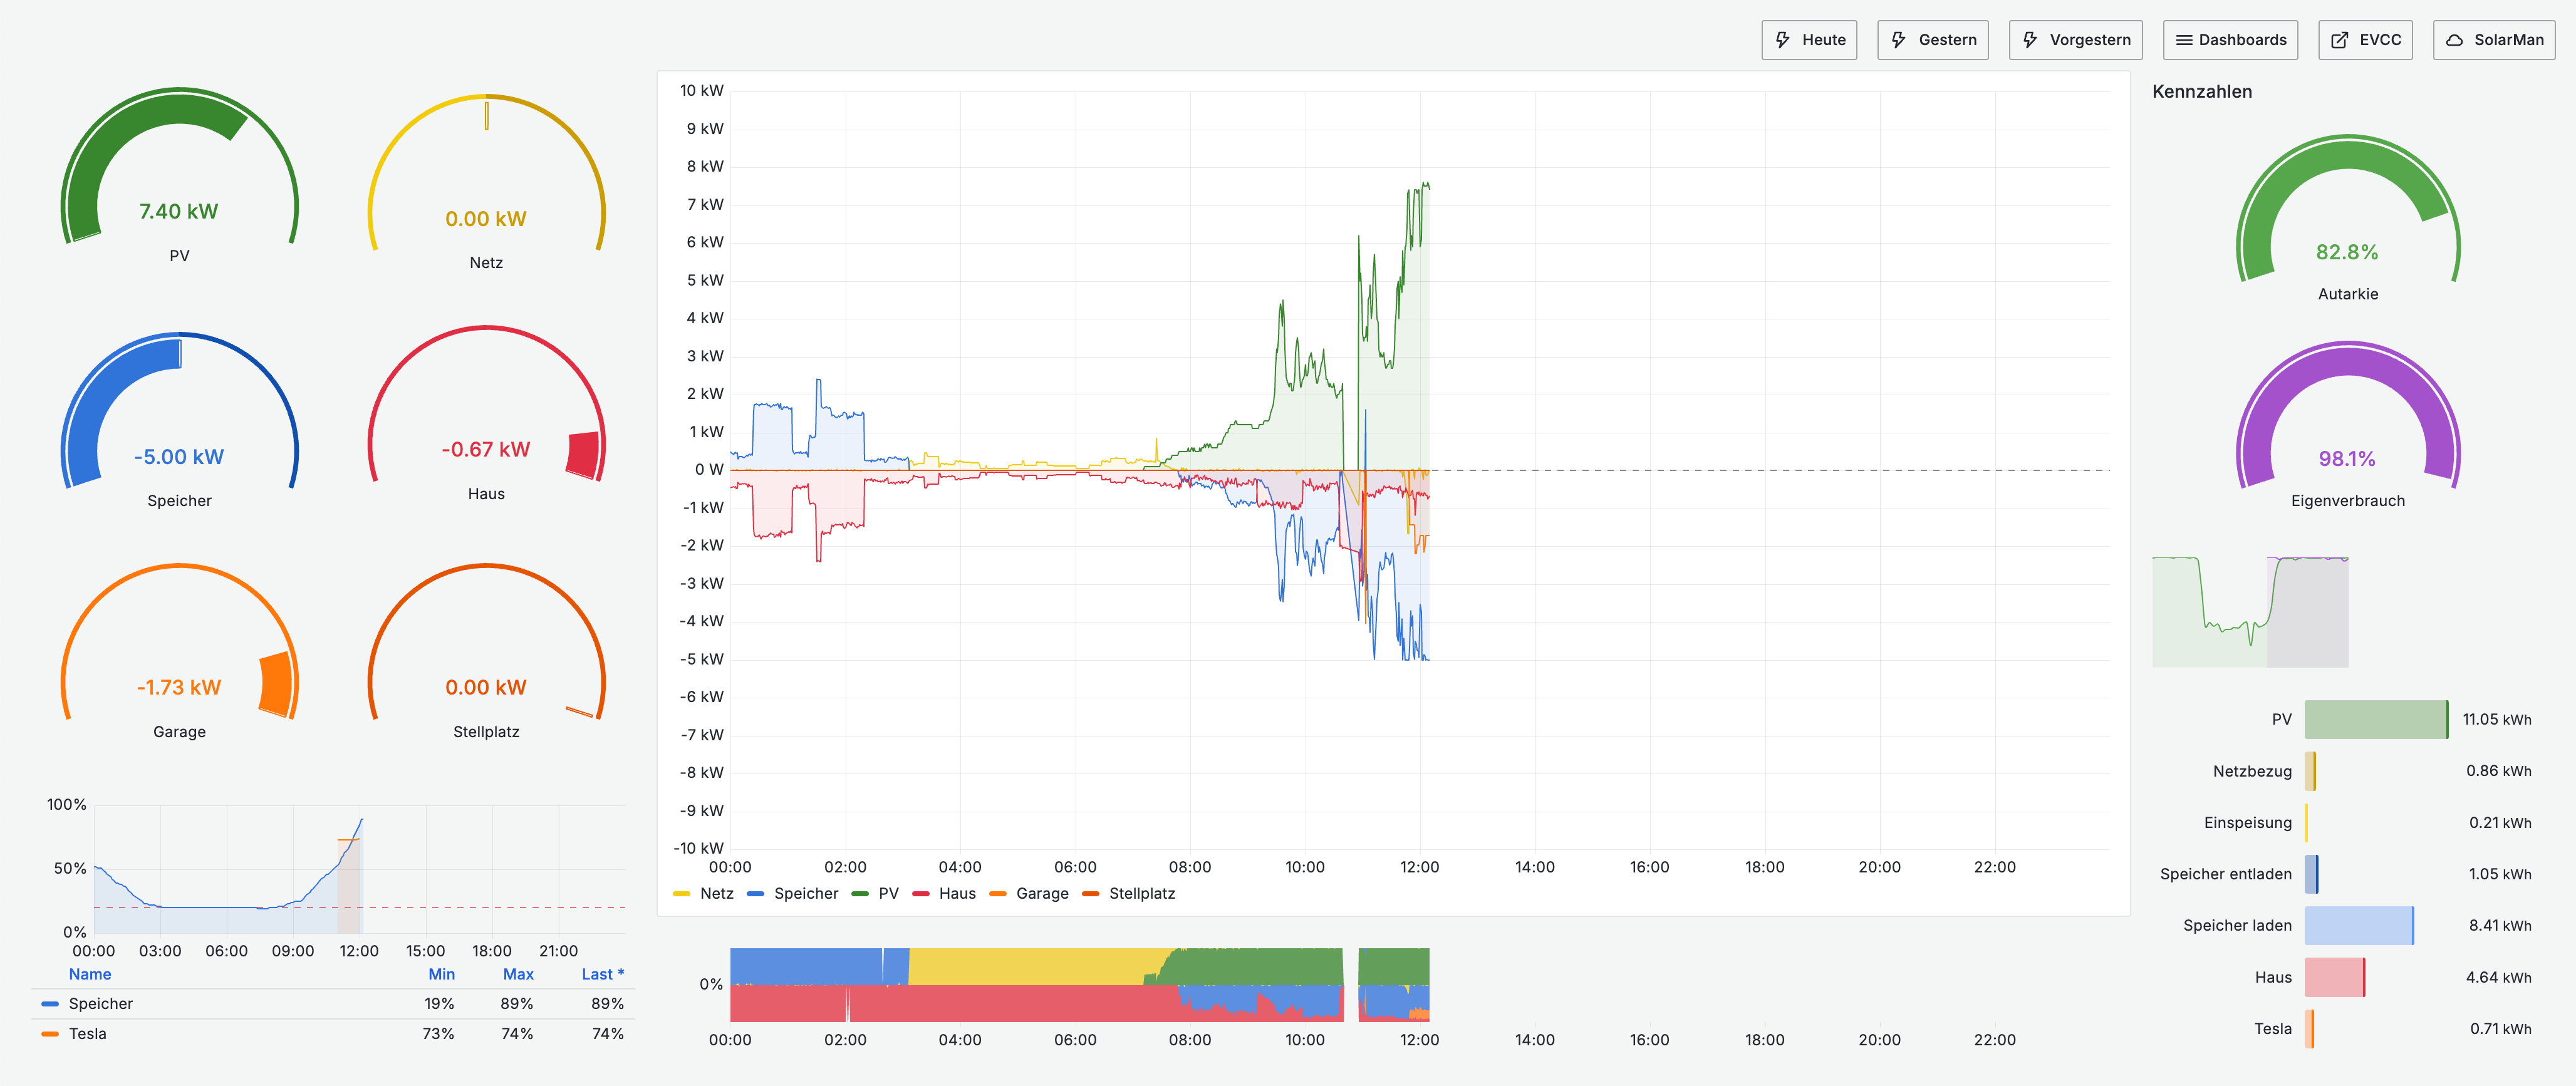Click the cloud icon beside SolarMan

click(2454, 40)
